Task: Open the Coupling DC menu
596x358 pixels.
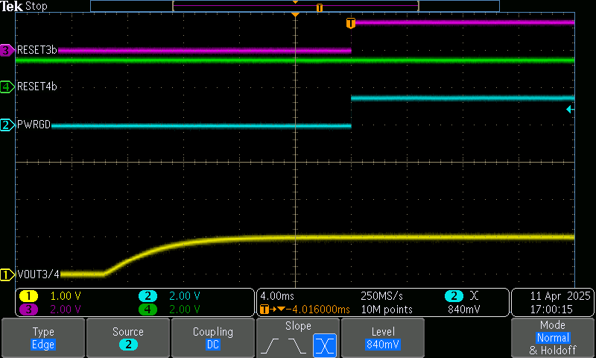Action: point(213,338)
